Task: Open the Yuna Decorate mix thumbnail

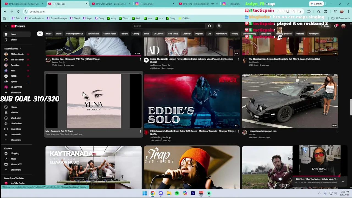Action: pos(94,101)
